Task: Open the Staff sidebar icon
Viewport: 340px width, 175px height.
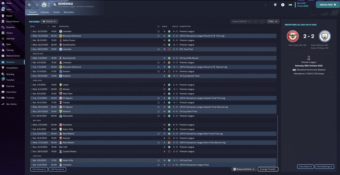Action: pyautogui.click(x=3, y=44)
